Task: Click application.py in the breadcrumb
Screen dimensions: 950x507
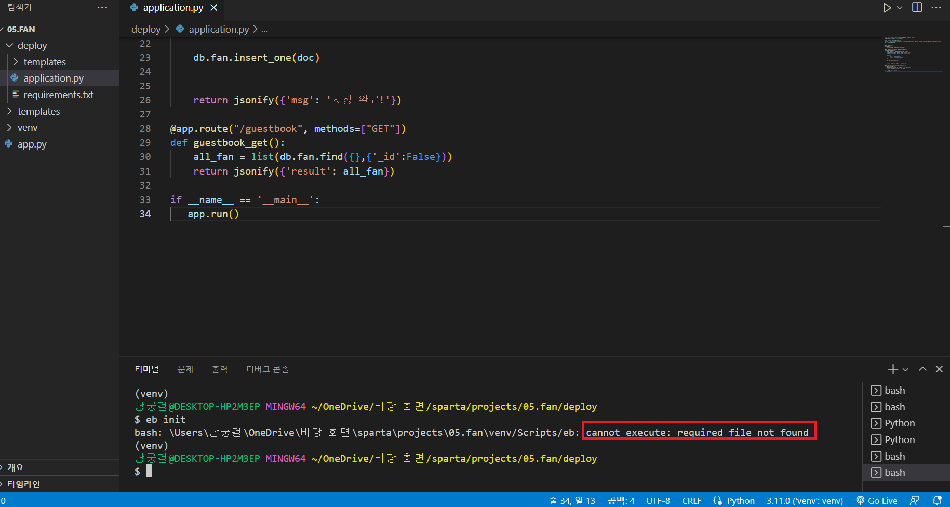Action: coord(219,29)
